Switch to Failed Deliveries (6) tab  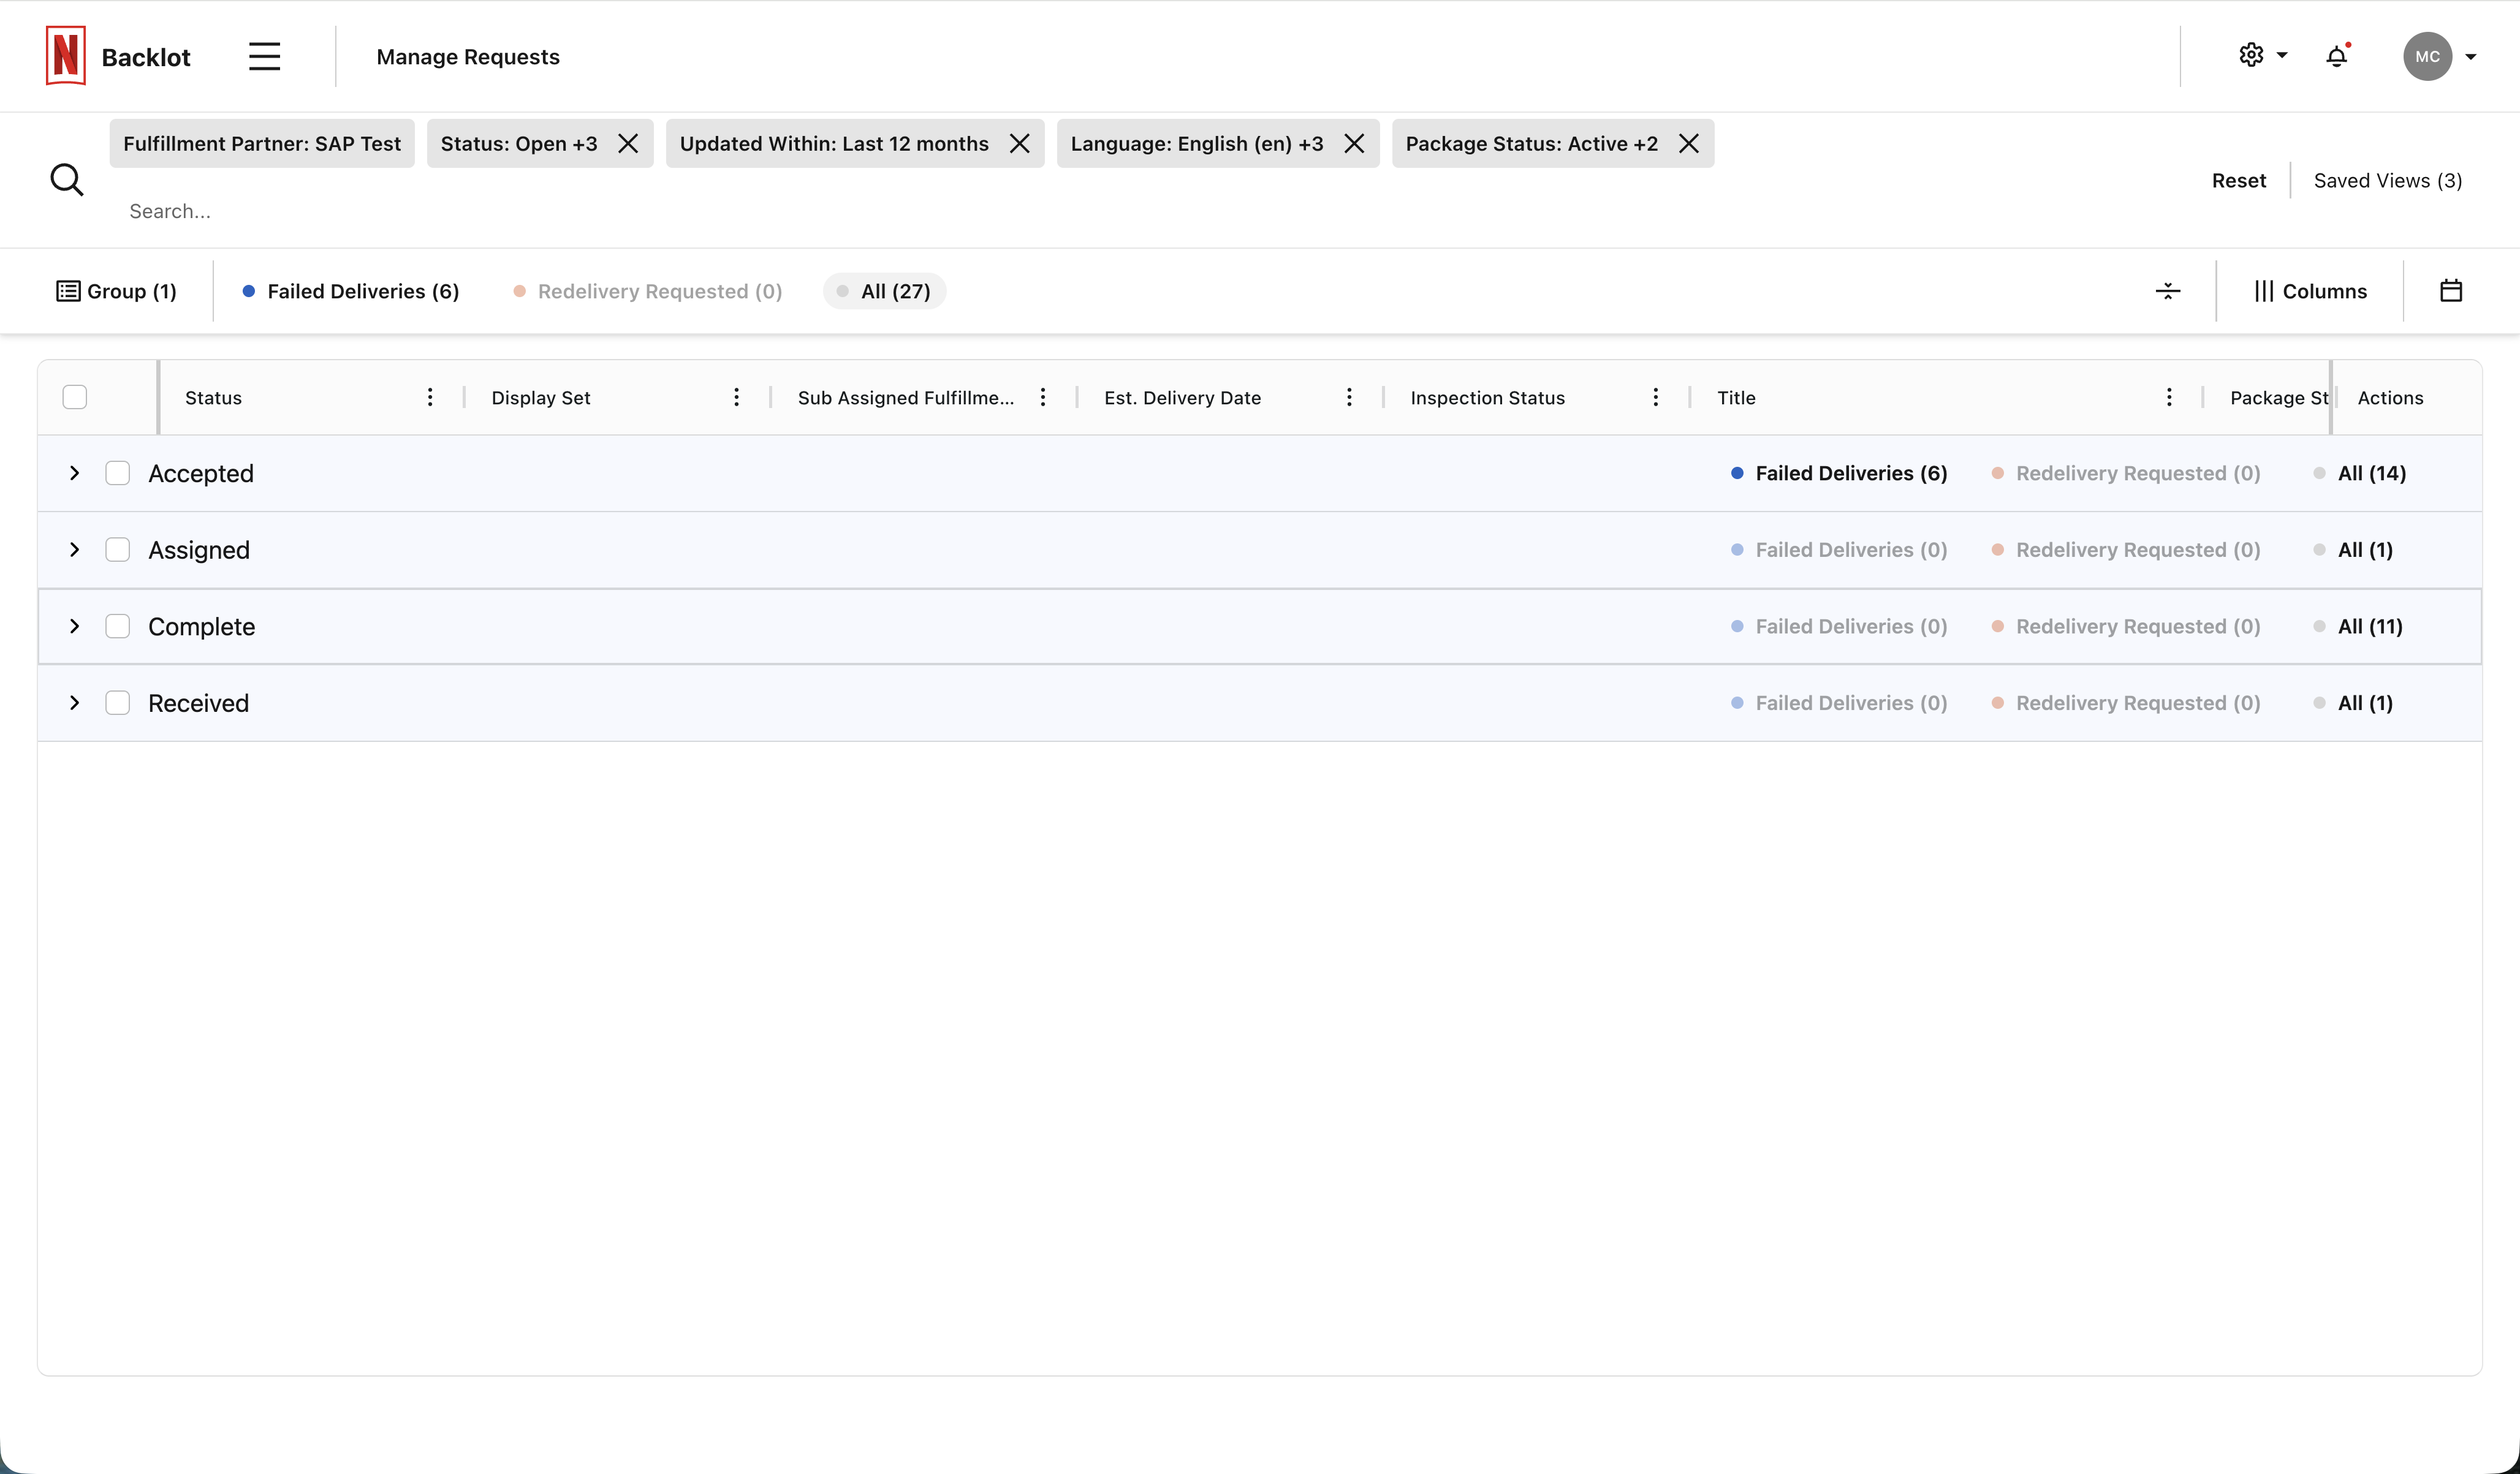tap(362, 291)
